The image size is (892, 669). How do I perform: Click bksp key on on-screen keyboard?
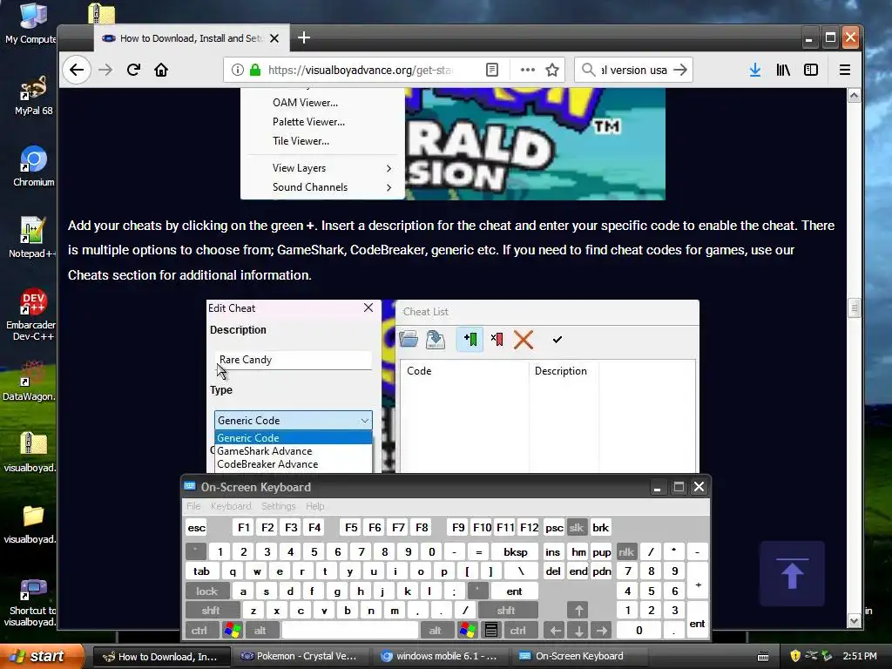coord(515,551)
